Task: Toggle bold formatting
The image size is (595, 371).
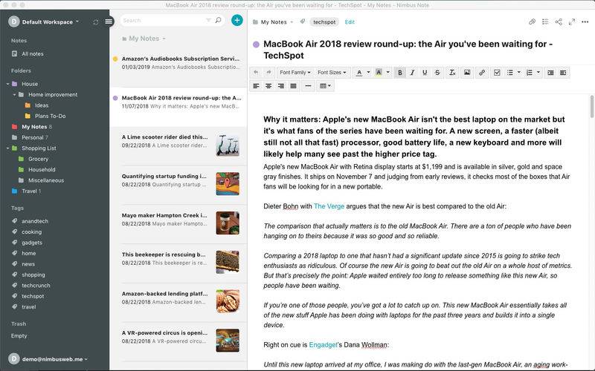Action: pos(399,72)
